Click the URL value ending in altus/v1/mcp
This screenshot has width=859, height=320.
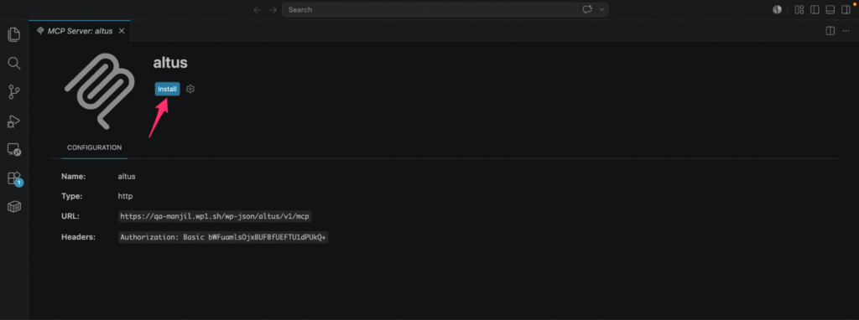pyautogui.click(x=215, y=216)
